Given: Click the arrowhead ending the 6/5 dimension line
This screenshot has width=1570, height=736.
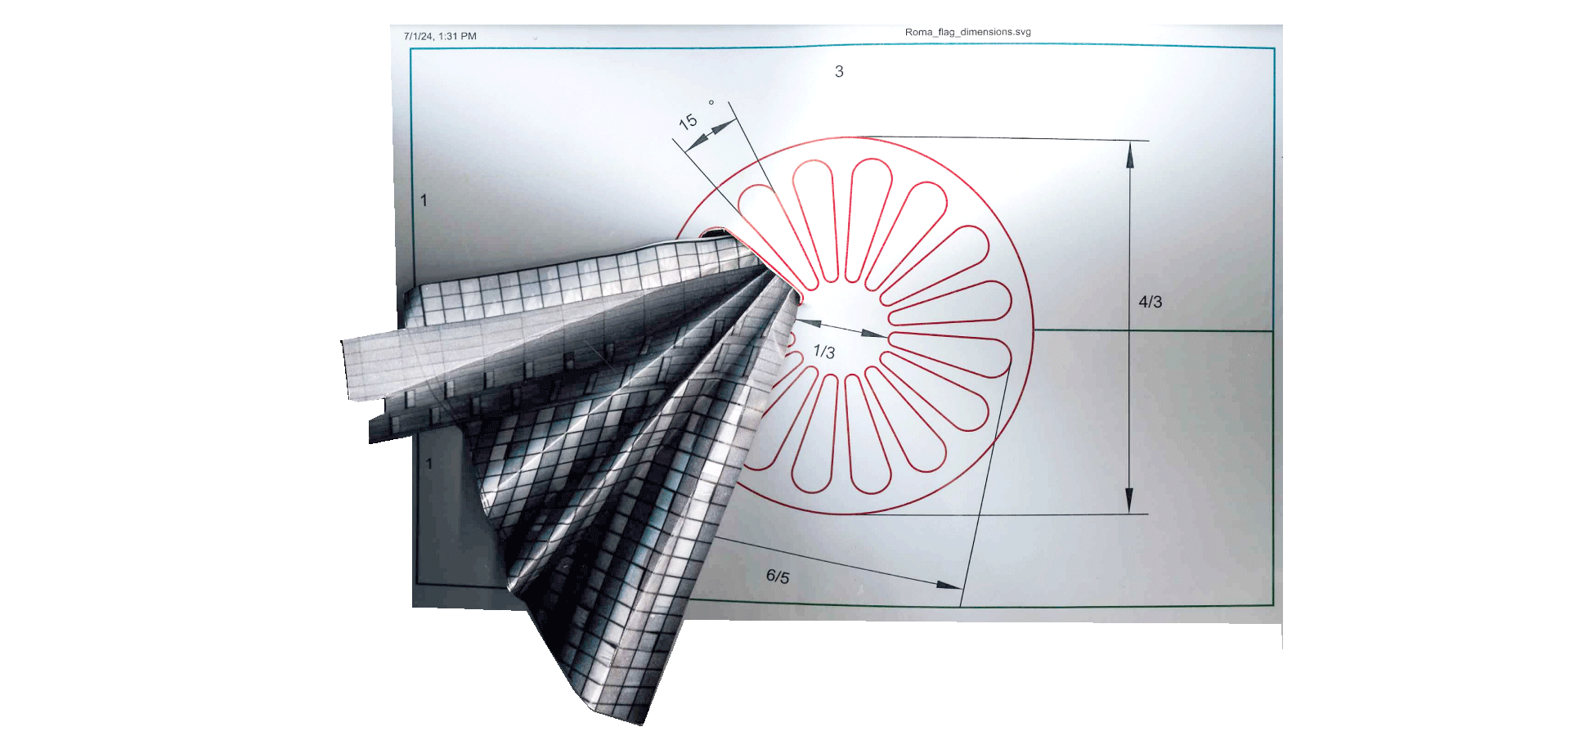Looking at the screenshot, I should [x=949, y=585].
